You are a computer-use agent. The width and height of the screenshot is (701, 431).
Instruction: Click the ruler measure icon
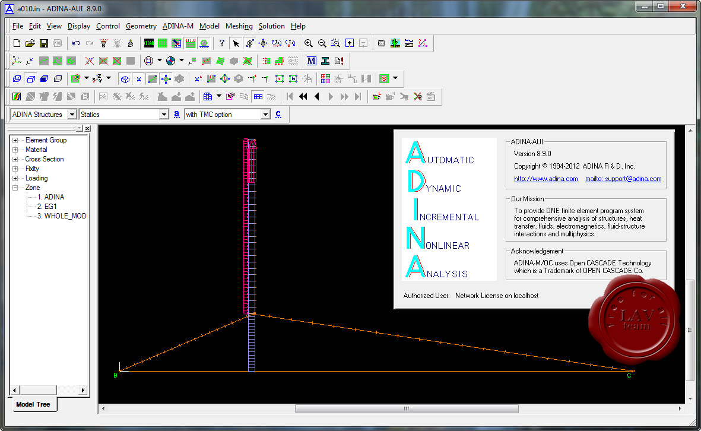[408, 43]
